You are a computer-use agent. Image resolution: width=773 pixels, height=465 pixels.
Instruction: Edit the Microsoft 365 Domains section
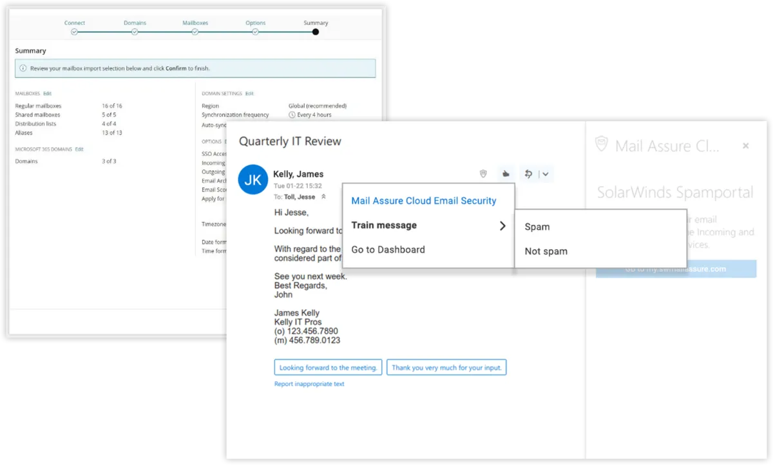(79, 149)
